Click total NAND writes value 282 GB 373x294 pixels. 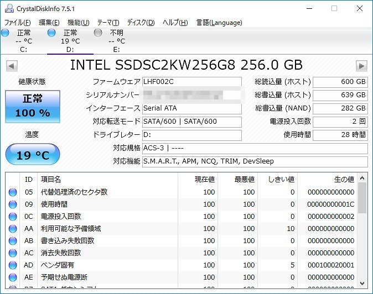click(x=340, y=108)
